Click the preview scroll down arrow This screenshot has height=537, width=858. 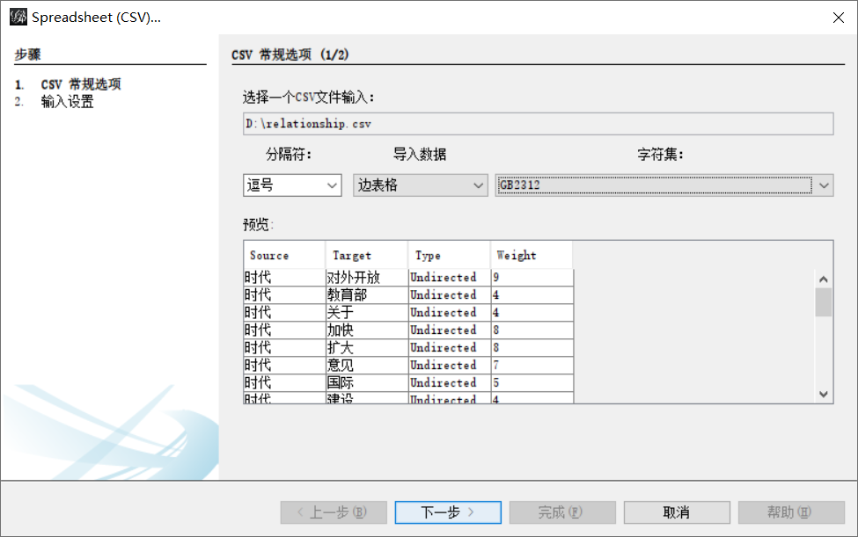pyautogui.click(x=824, y=395)
